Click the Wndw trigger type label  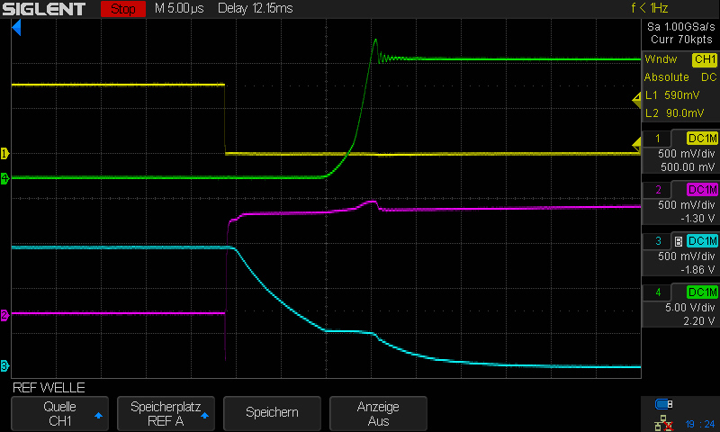click(661, 59)
